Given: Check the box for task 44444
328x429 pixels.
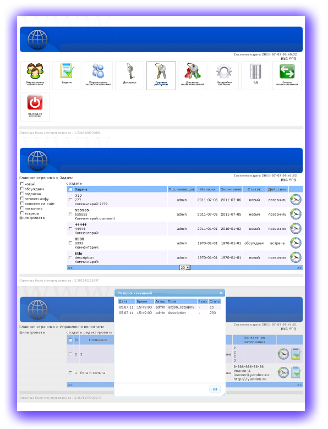Looking at the screenshot, I should [70, 229].
